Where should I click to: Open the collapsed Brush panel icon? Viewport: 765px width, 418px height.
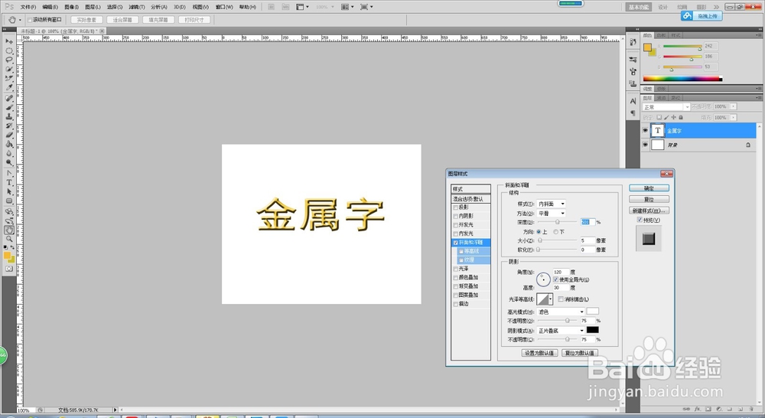pos(633,60)
